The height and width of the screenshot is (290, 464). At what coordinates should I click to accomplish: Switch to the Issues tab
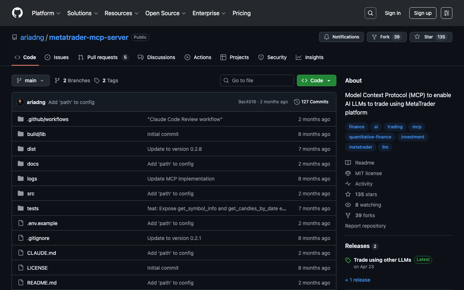click(57, 57)
